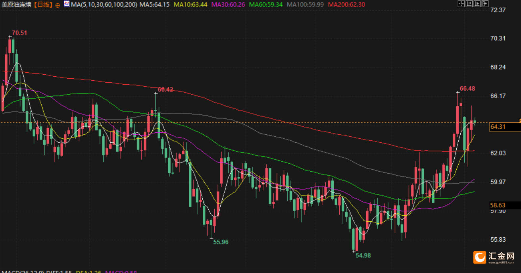Click the chart playback icon with play arrow
521x273 pixels.
(x=477, y=4)
